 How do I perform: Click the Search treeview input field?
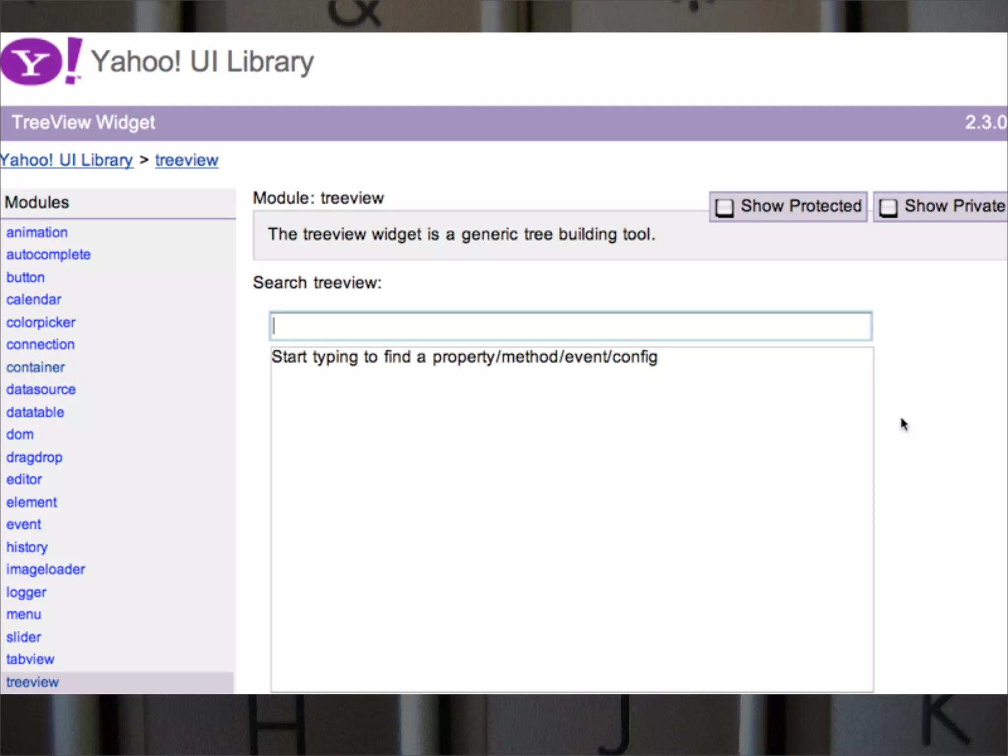tap(571, 326)
